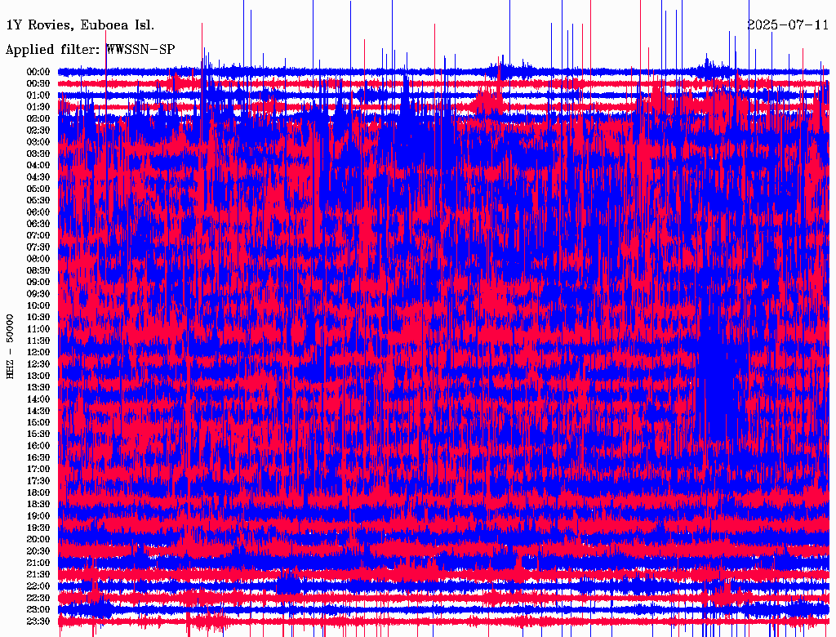Screen dimensions: 836x637
Task: Pick the 03:00 trace label
Action: point(39,142)
